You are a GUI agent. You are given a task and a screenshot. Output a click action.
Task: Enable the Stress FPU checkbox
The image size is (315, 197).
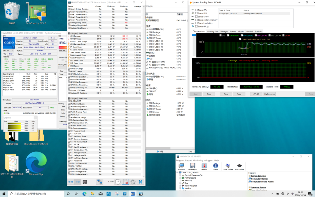click(x=196, y=13)
